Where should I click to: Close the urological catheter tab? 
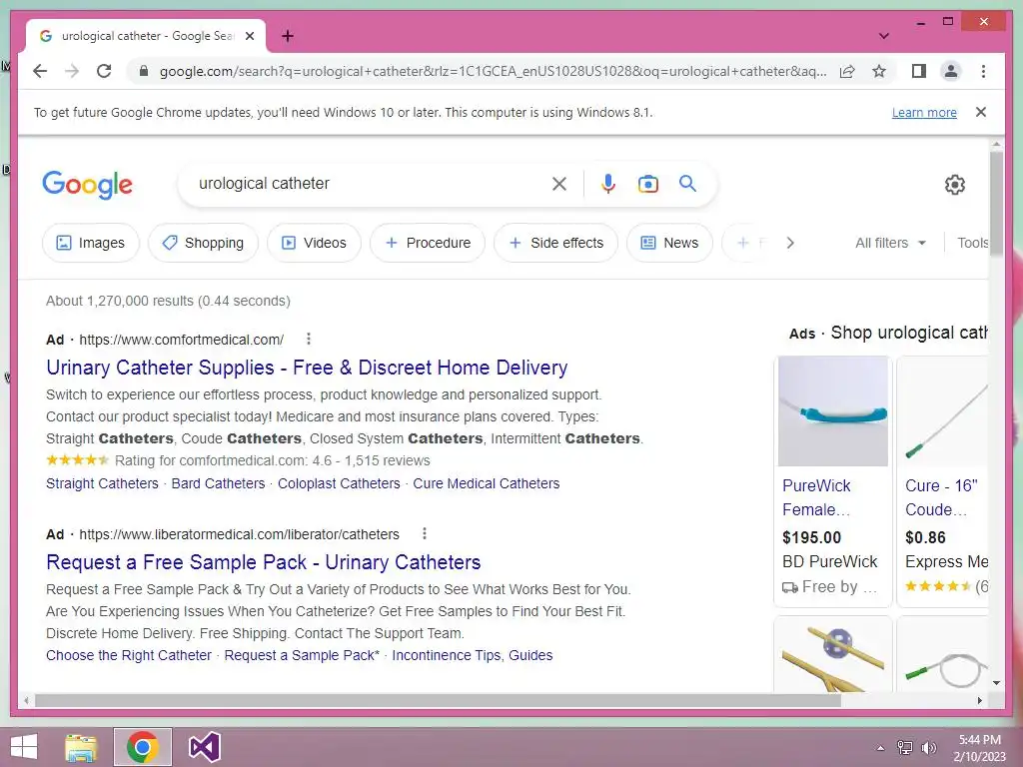tap(249, 36)
